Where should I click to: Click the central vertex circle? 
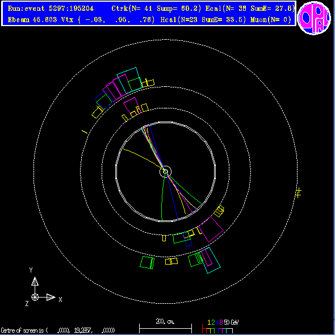(x=165, y=171)
